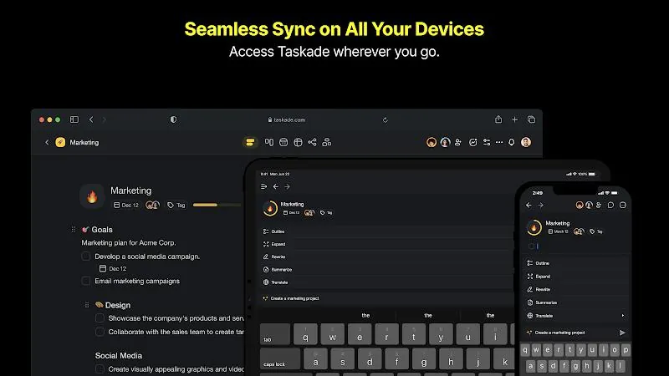Open the settings sliders icon in desktop header
Image resolution: width=669 pixels, height=376 pixels.
(x=487, y=142)
